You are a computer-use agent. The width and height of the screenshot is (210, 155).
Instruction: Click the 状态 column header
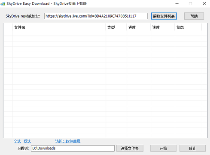coord(189,27)
